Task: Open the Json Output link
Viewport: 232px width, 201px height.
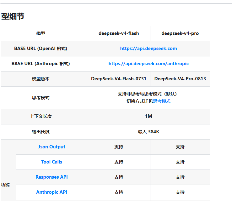Action: click(51, 147)
